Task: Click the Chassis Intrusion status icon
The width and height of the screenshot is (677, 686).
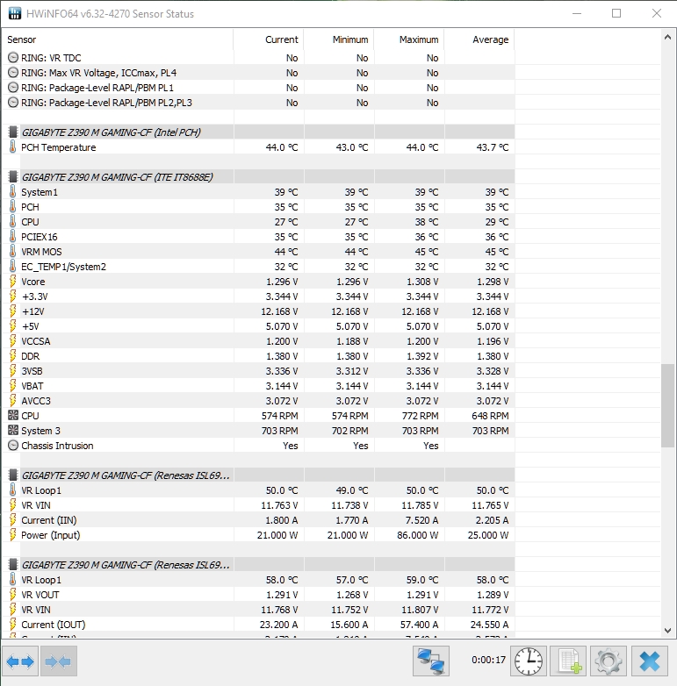Action: 13,446
